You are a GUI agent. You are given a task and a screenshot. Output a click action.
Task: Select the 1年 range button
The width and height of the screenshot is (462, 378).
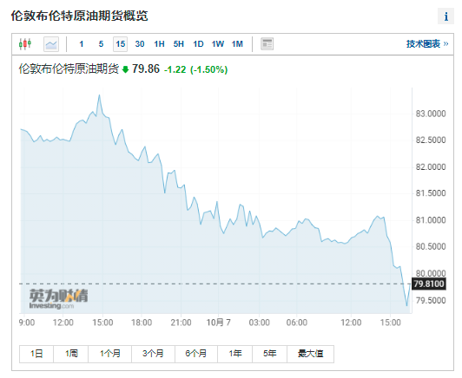click(235, 354)
